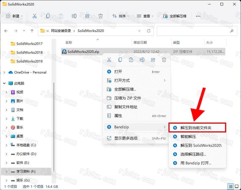Open the three-dot more options toolbar menu

click(x=198, y=16)
